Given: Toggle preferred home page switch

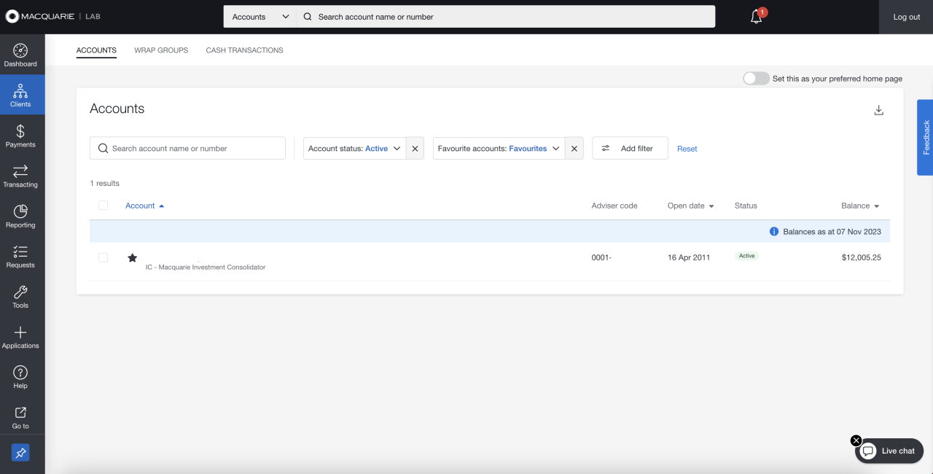Looking at the screenshot, I should pos(756,79).
